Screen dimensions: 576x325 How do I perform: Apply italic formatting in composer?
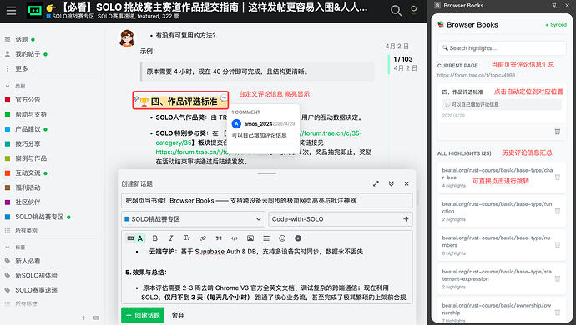[170, 238]
